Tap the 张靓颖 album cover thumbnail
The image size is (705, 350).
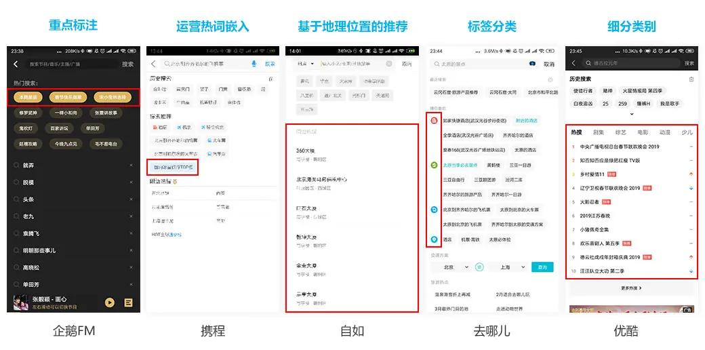point(21,303)
